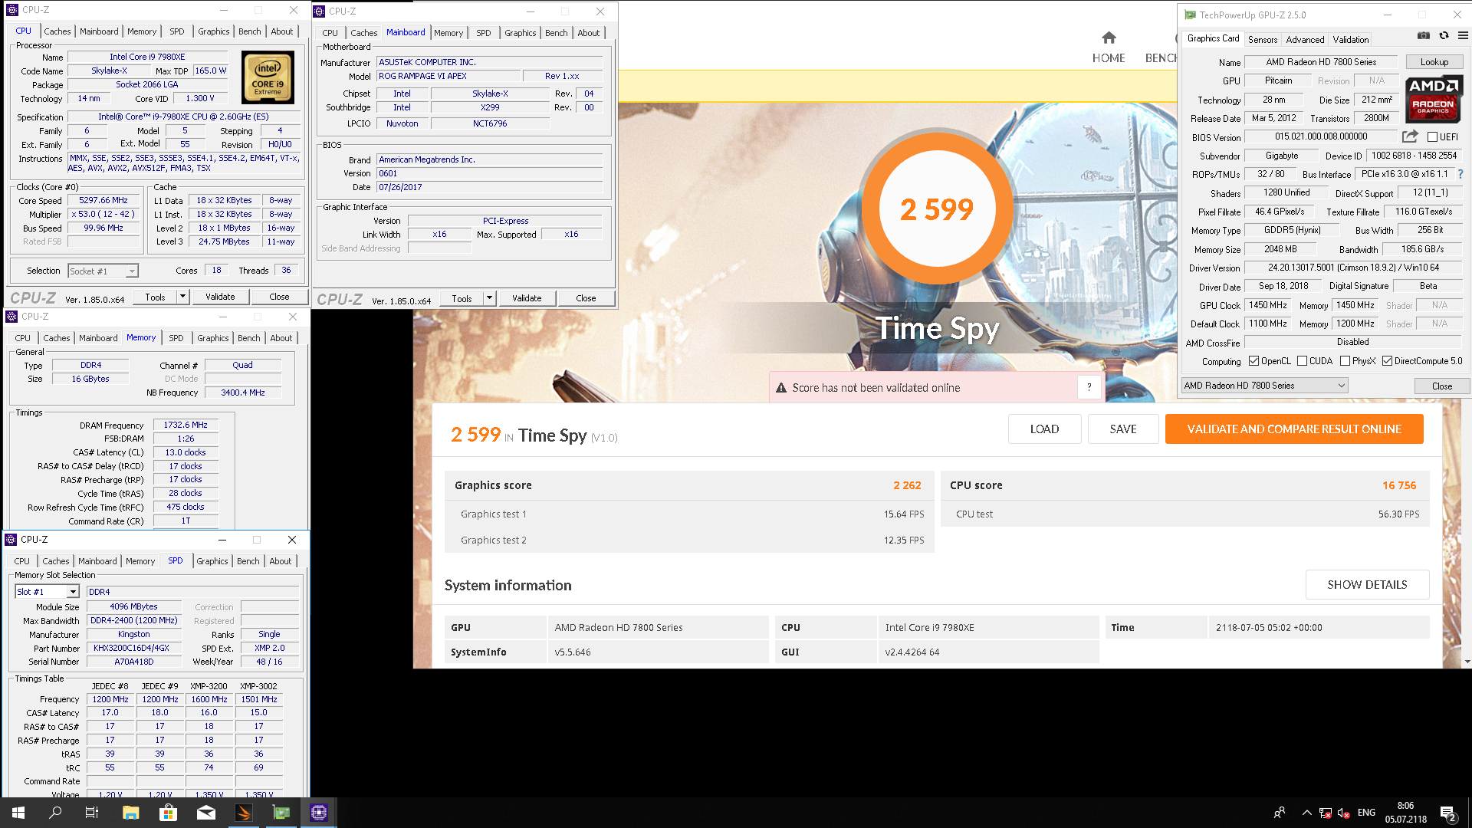
Task: Click the 'ROG RAMPAGE VI APEX' model value
Action: pyautogui.click(x=449, y=76)
